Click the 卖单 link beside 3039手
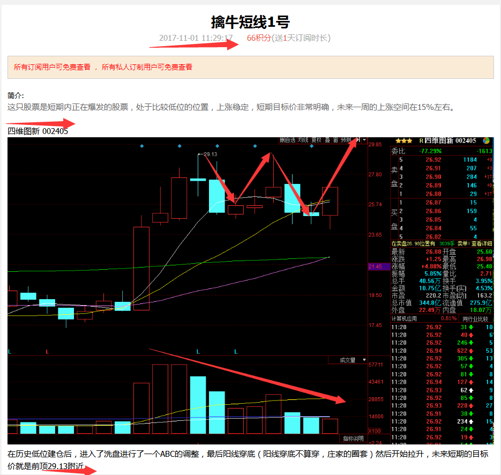This screenshot has width=501, height=475. pyautogui.click(x=462, y=243)
